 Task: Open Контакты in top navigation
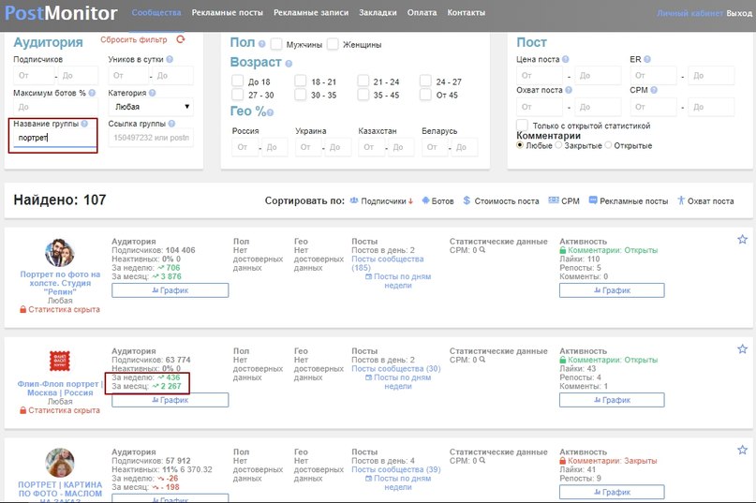467,12
